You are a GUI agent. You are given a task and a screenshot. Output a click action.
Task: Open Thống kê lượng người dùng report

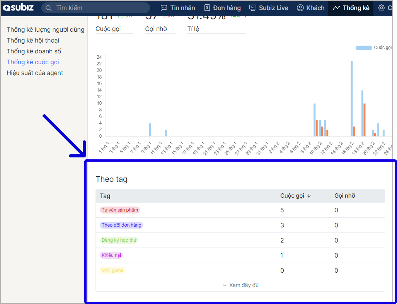pos(45,30)
